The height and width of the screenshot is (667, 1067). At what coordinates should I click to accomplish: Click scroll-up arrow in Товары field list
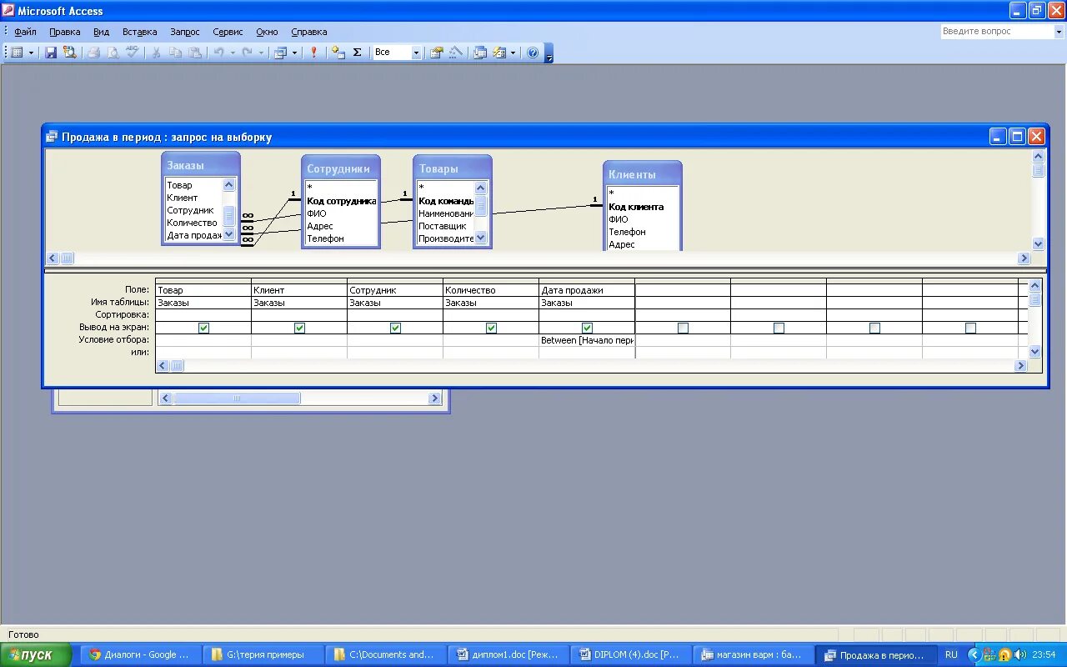click(x=481, y=188)
